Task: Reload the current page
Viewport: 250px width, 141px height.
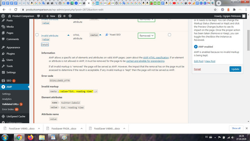Action: (x=16, y=9)
